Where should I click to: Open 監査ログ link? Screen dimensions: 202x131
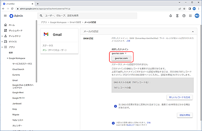point(131,125)
